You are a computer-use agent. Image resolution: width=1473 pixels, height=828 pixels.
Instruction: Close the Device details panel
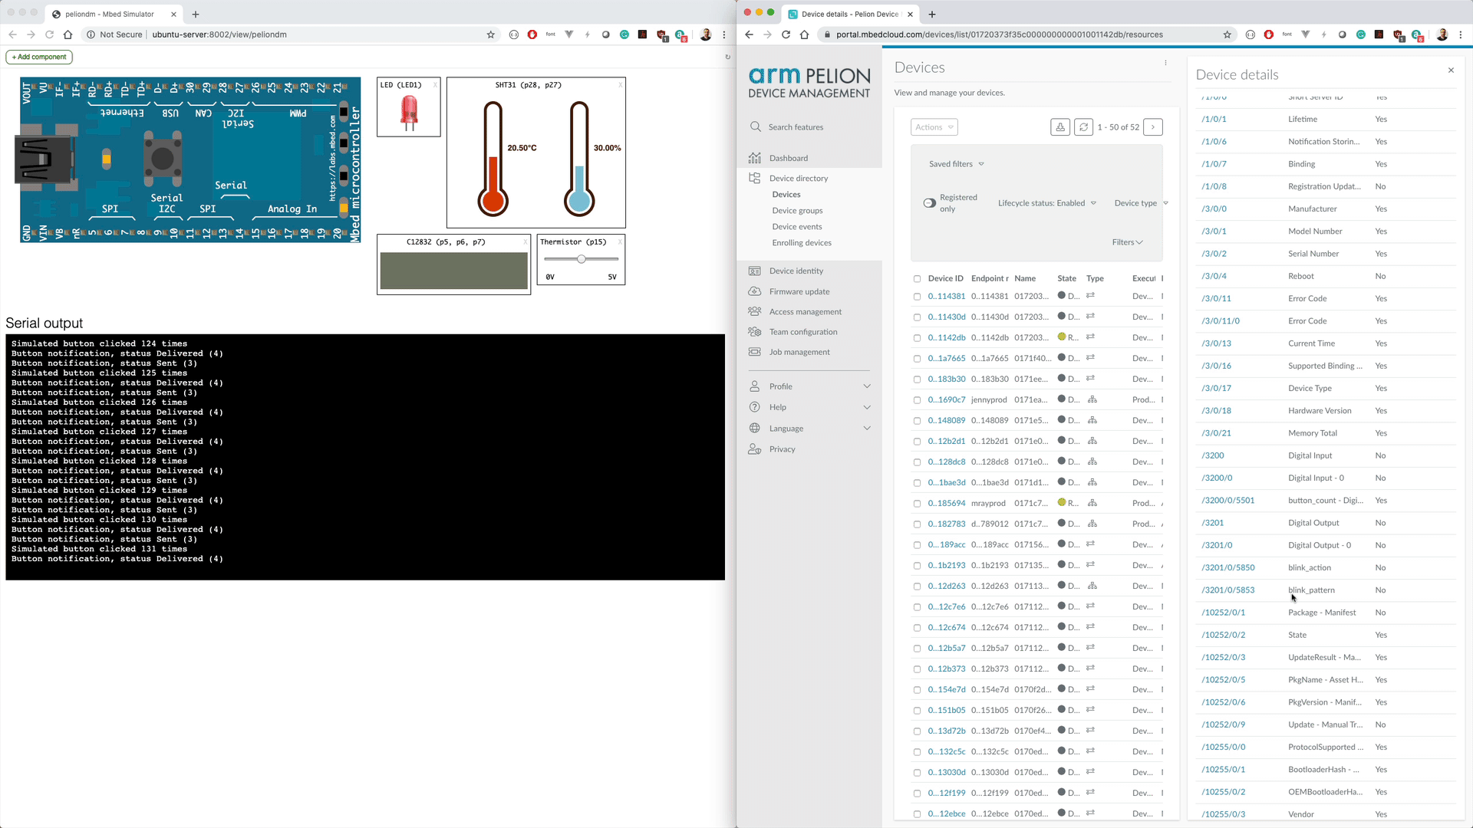(1451, 71)
